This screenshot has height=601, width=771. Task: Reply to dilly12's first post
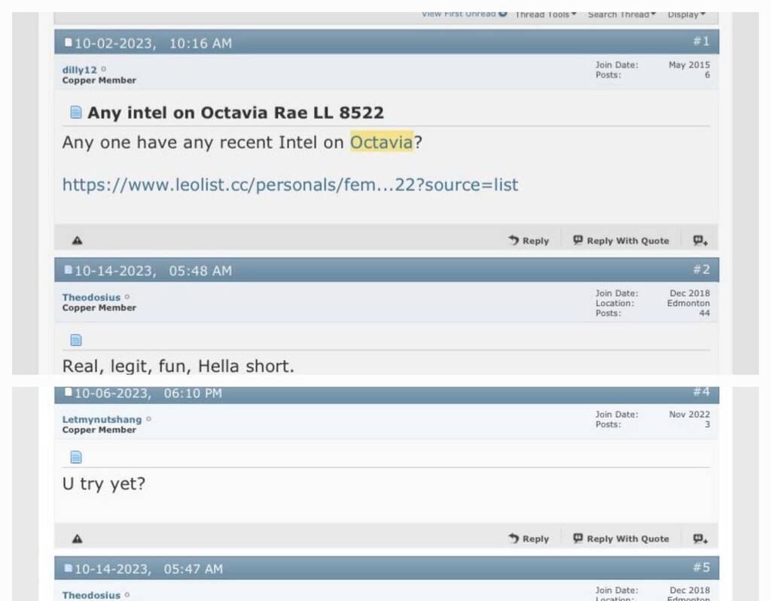coord(529,241)
